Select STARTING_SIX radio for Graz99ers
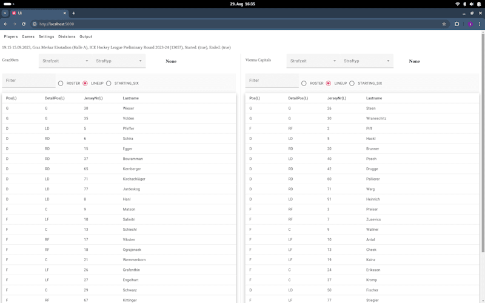The width and height of the screenshot is (485, 303). click(x=109, y=83)
